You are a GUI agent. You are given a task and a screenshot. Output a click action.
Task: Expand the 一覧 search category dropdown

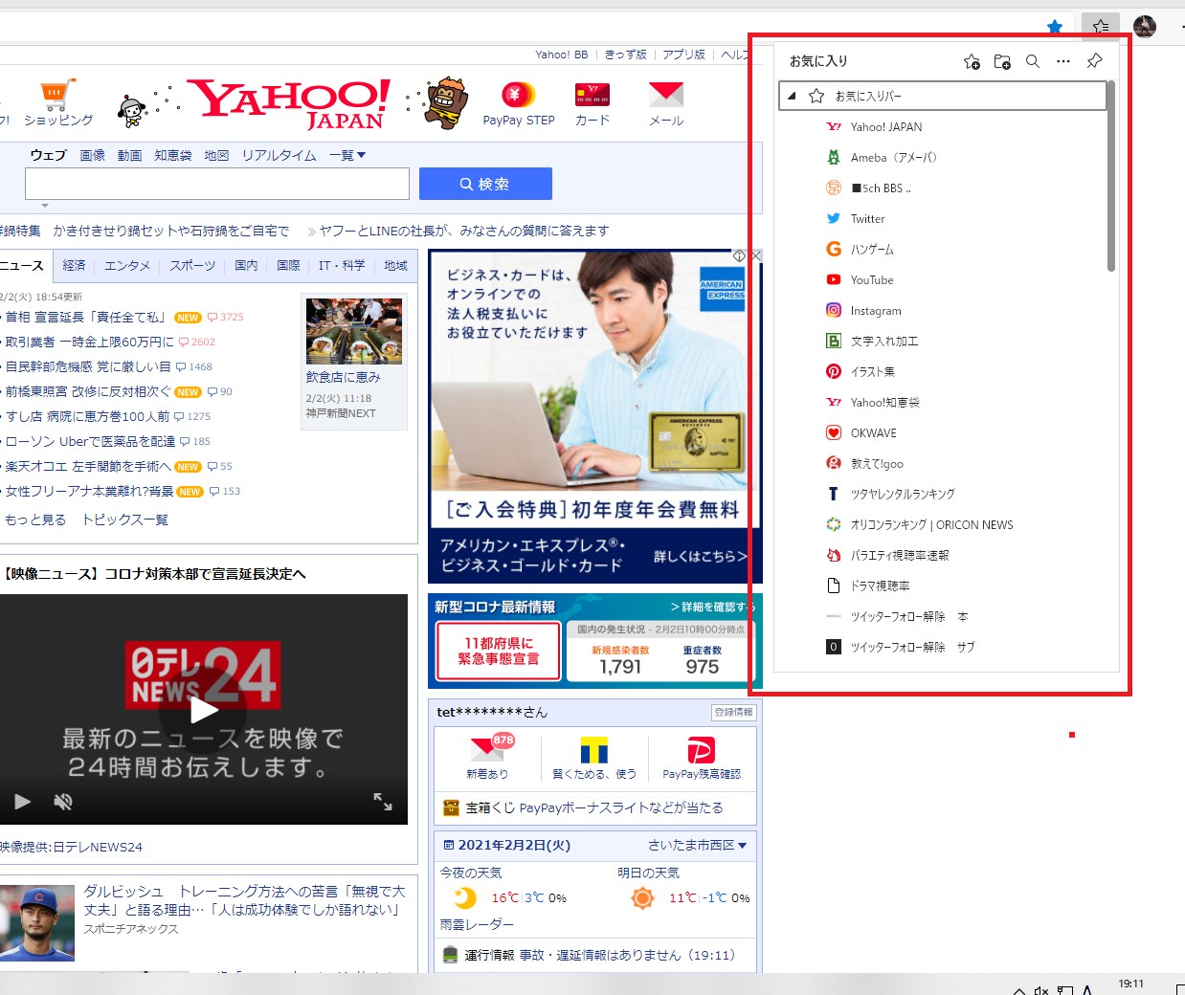pyautogui.click(x=347, y=155)
